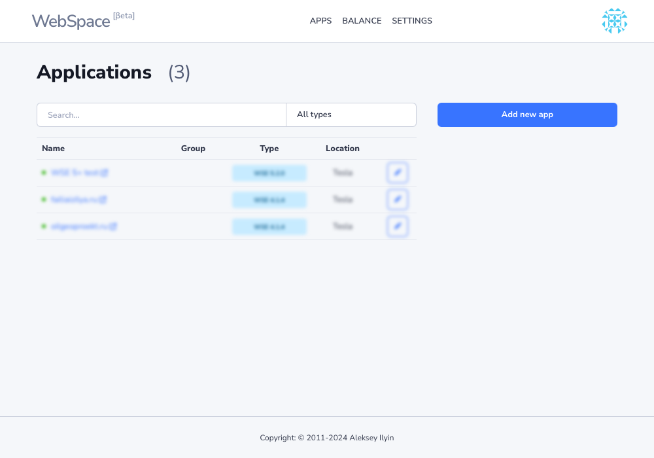
Task: Focus the Search applications field
Action: pos(162,114)
